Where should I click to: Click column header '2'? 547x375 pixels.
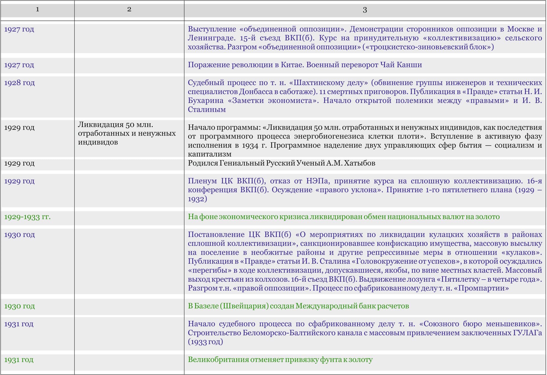pyautogui.click(x=129, y=10)
